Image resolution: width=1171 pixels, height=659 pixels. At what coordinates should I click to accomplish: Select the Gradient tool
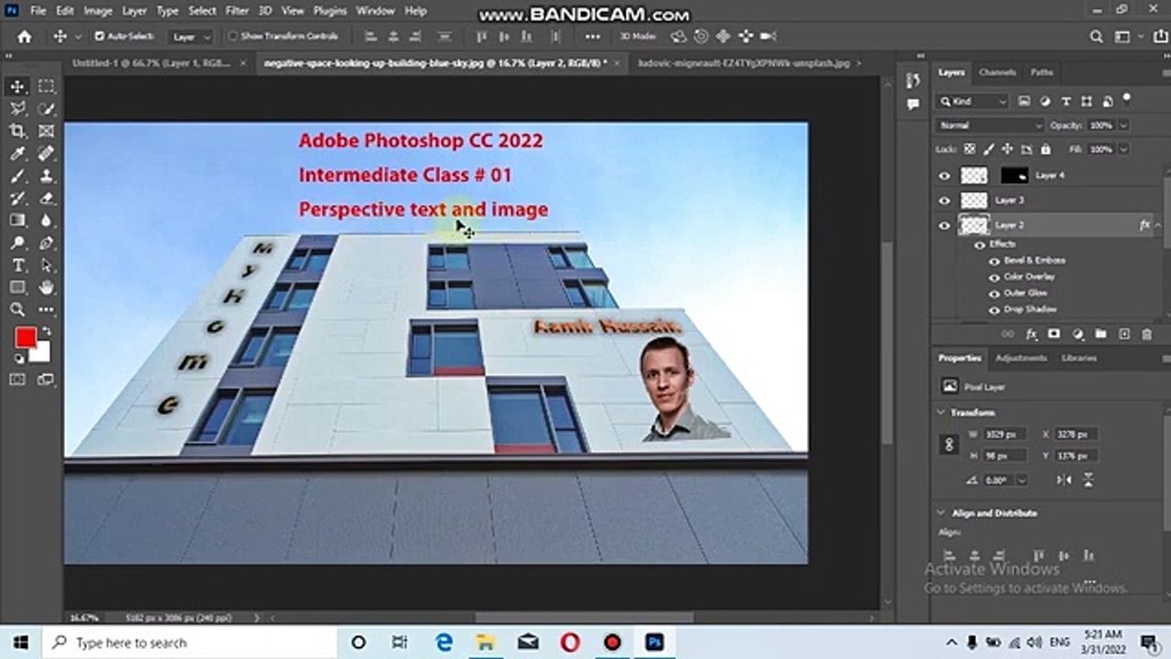pyautogui.click(x=17, y=221)
